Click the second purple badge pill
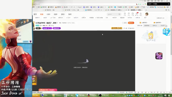The width and height of the screenshot is (172, 97). [x=57, y=28]
